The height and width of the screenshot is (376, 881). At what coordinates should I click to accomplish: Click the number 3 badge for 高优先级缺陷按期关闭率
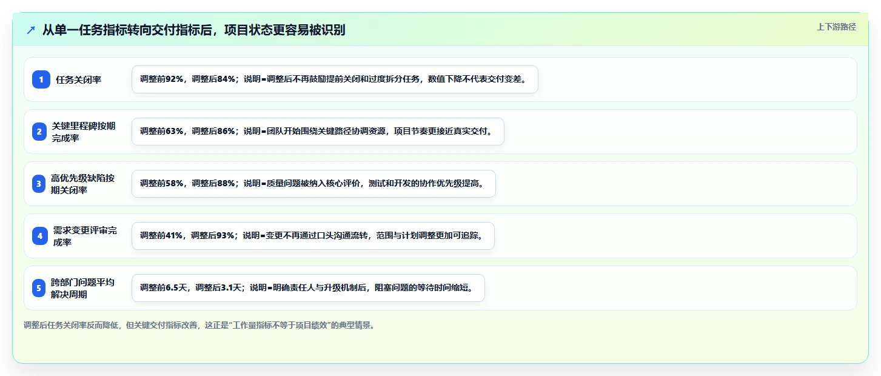[x=39, y=184]
